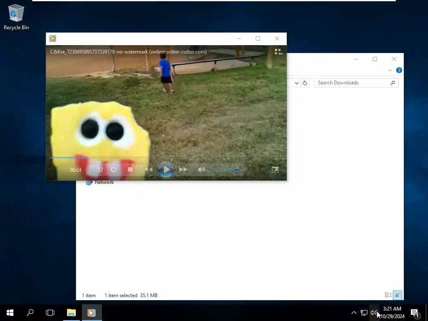Viewport: 428px width, 321px height.
Task: Skip to previous with rewind button
Action: (x=149, y=170)
